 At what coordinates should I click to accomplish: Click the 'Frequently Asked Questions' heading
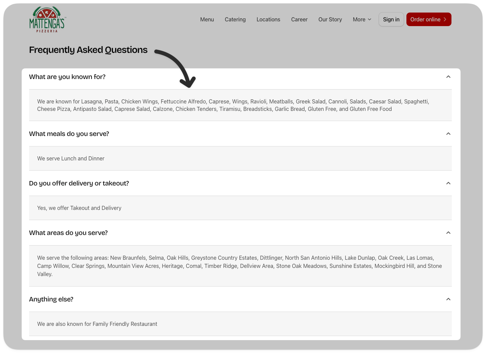[x=88, y=50]
